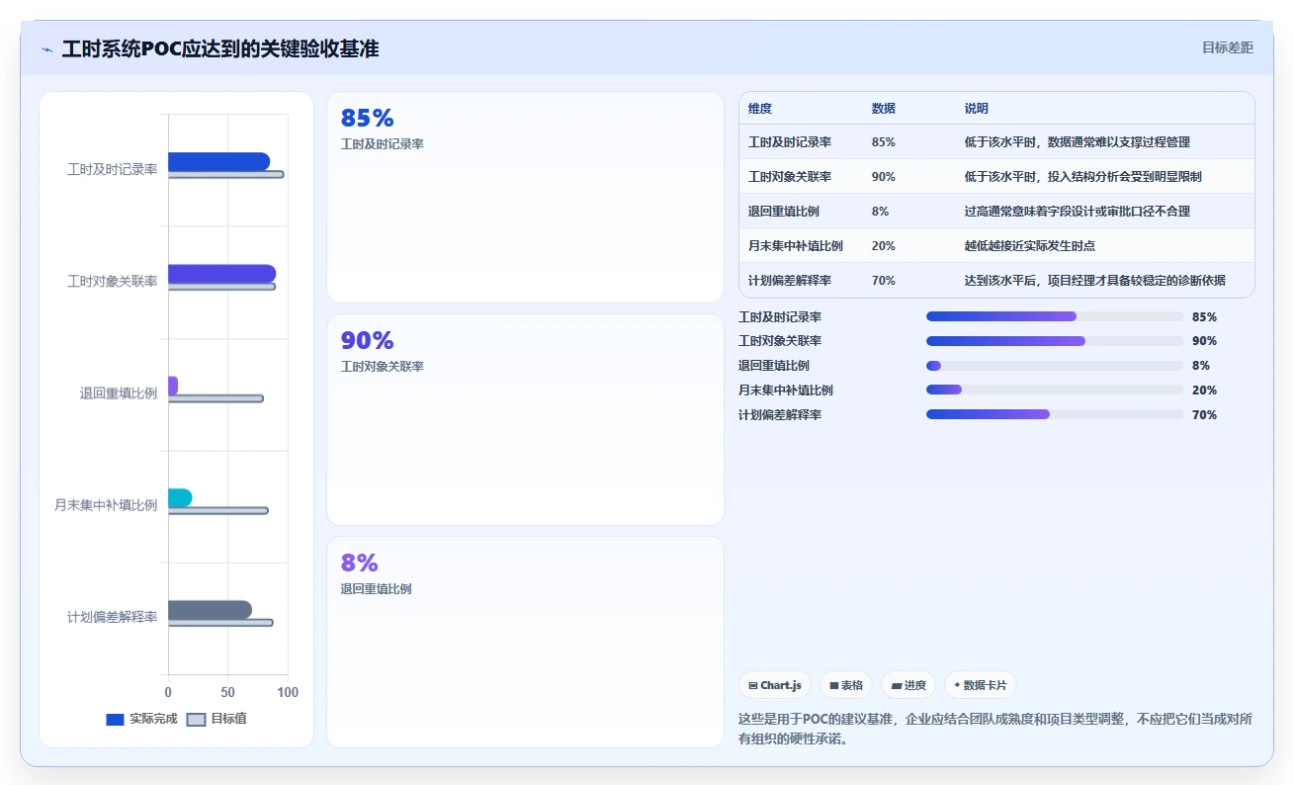Click the 工时及时记录率 progress bar
The height and width of the screenshot is (785, 1294).
[x=1055, y=316]
